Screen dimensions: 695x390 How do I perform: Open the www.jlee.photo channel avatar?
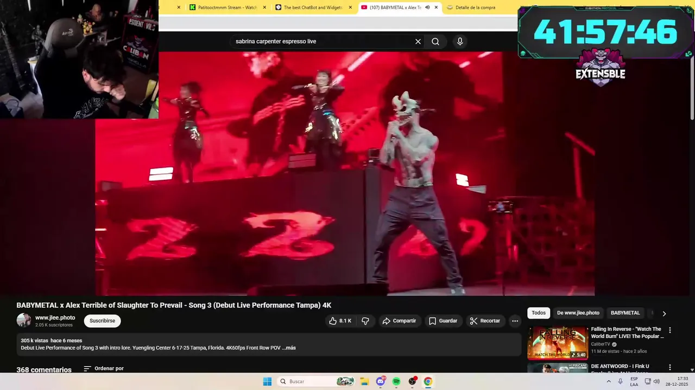point(24,320)
